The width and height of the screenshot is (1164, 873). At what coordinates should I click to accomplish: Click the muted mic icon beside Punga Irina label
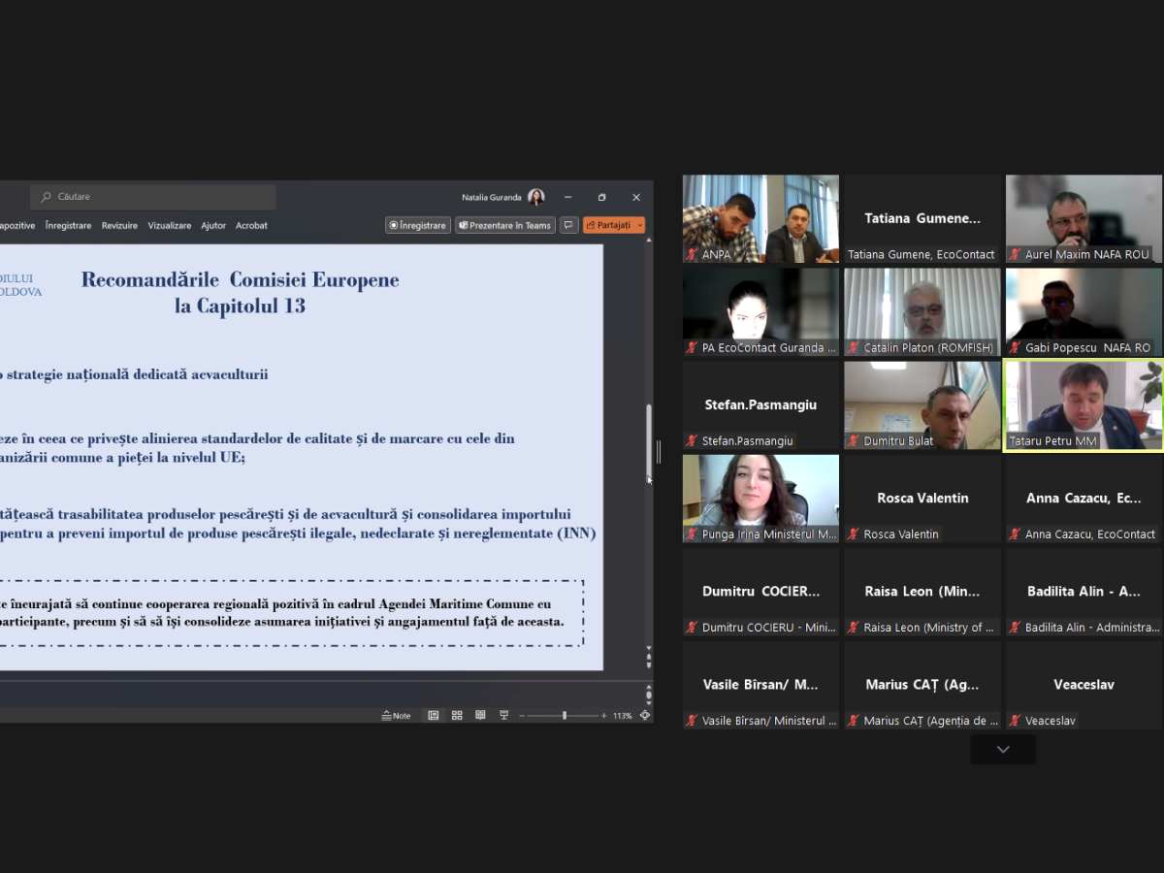point(693,533)
